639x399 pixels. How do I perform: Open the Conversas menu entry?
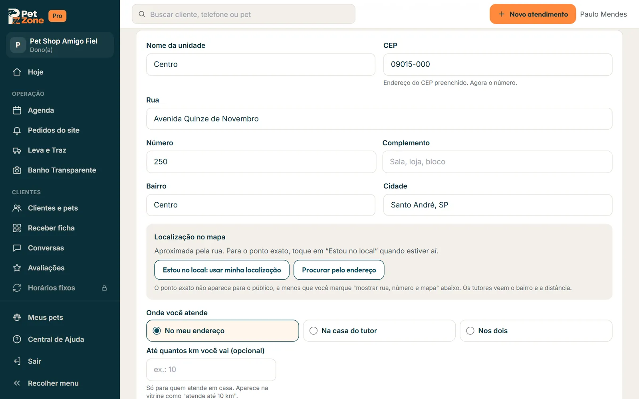coord(60,248)
